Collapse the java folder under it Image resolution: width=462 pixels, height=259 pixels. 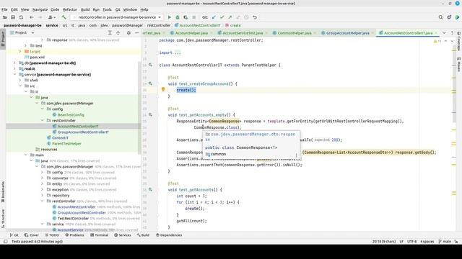(31, 98)
